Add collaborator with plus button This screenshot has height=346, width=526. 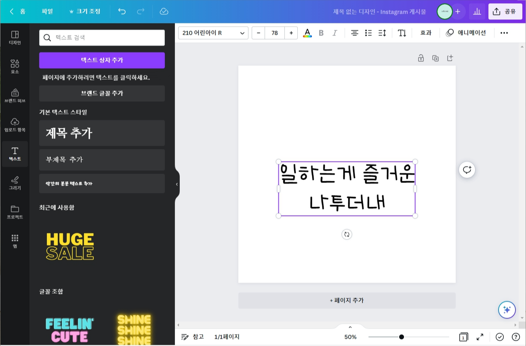[458, 11]
